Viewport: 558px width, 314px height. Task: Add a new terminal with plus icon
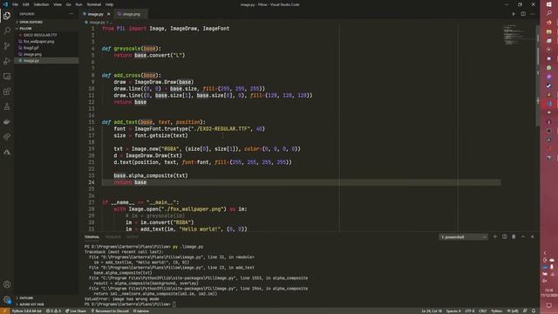click(x=495, y=236)
